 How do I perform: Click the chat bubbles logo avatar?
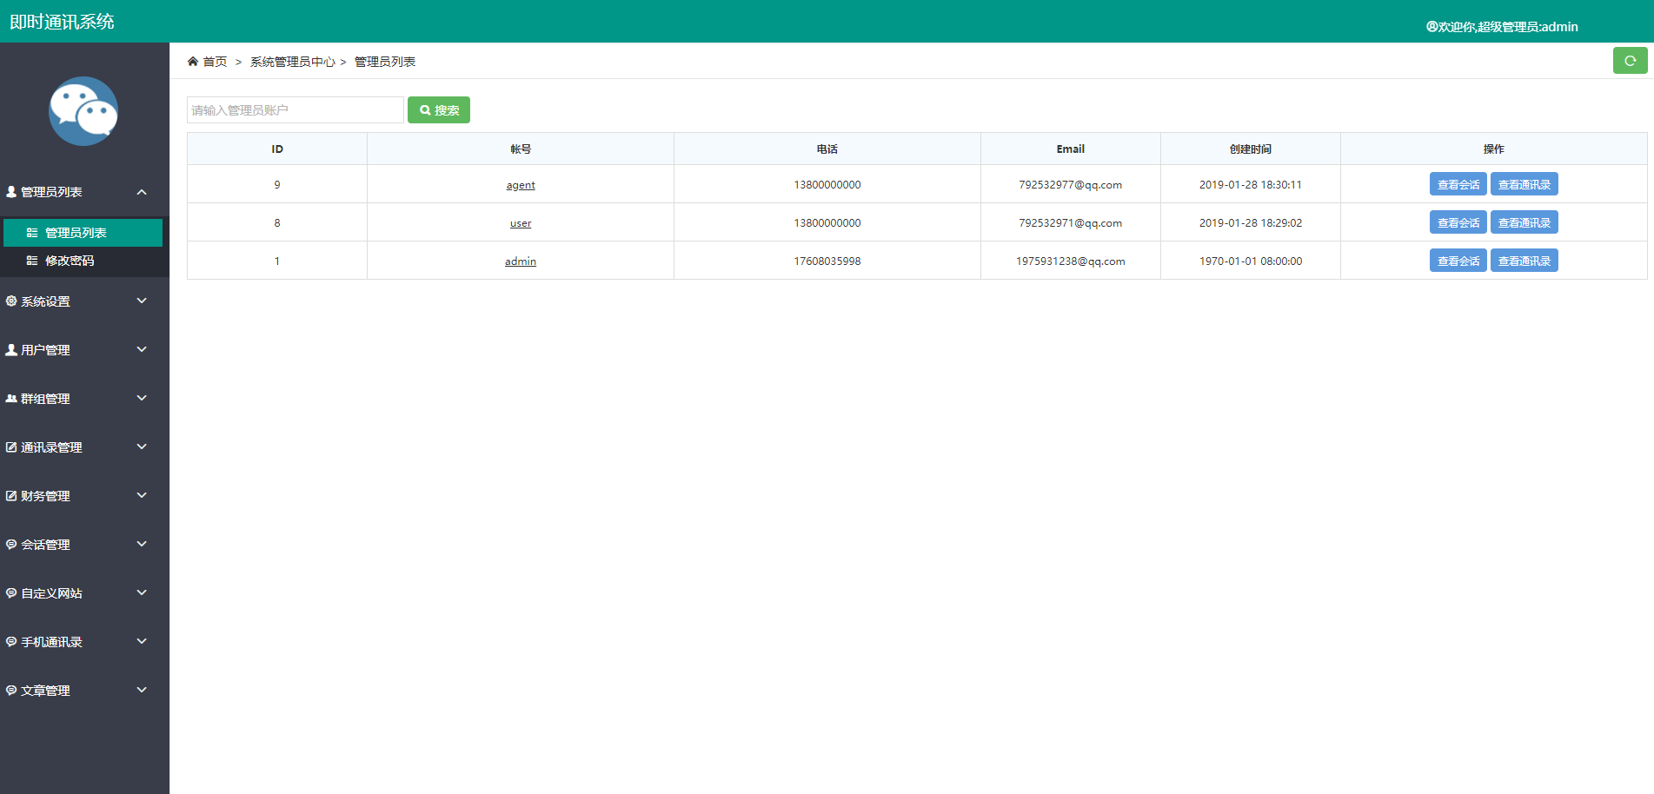coord(83,111)
